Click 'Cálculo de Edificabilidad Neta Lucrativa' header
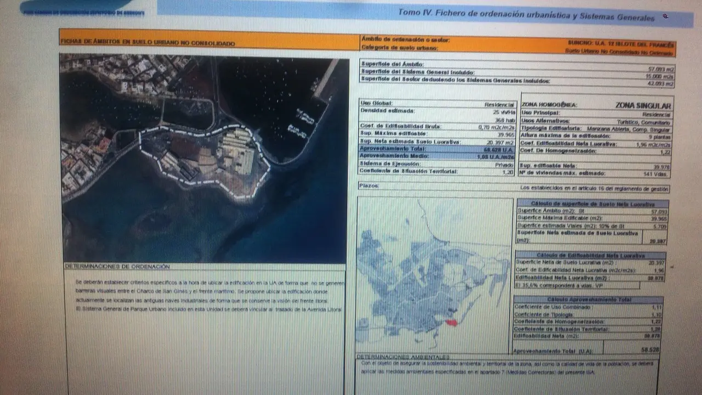Image resolution: width=702 pixels, height=395 pixels. [590, 256]
